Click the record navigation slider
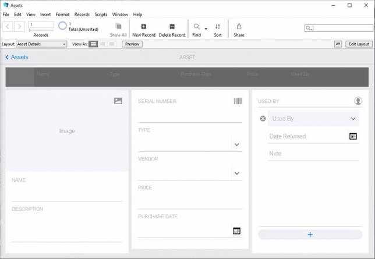This screenshot has width=375, height=259. pos(41,30)
